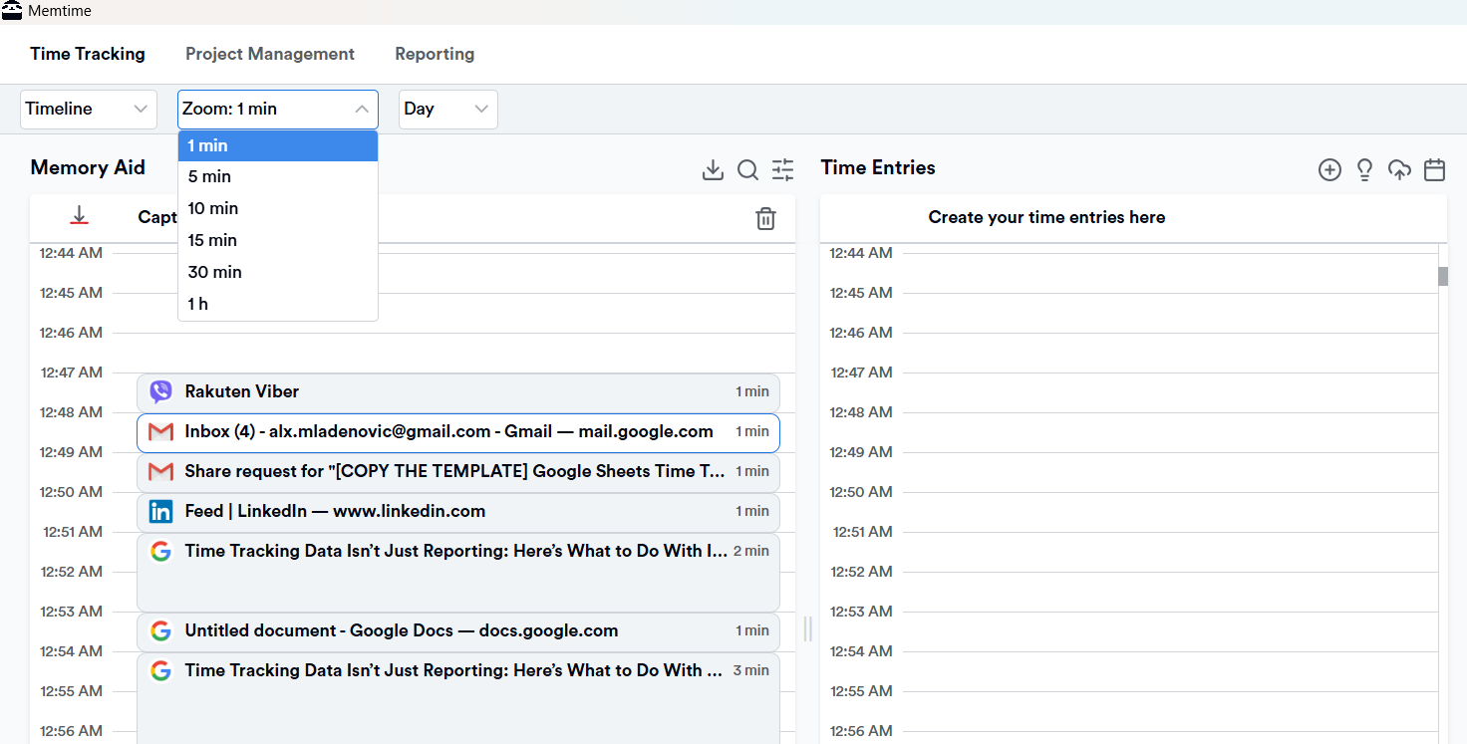Click the panel divider handle
The width and height of the screenshot is (1467, 744).
coord(808,628)
